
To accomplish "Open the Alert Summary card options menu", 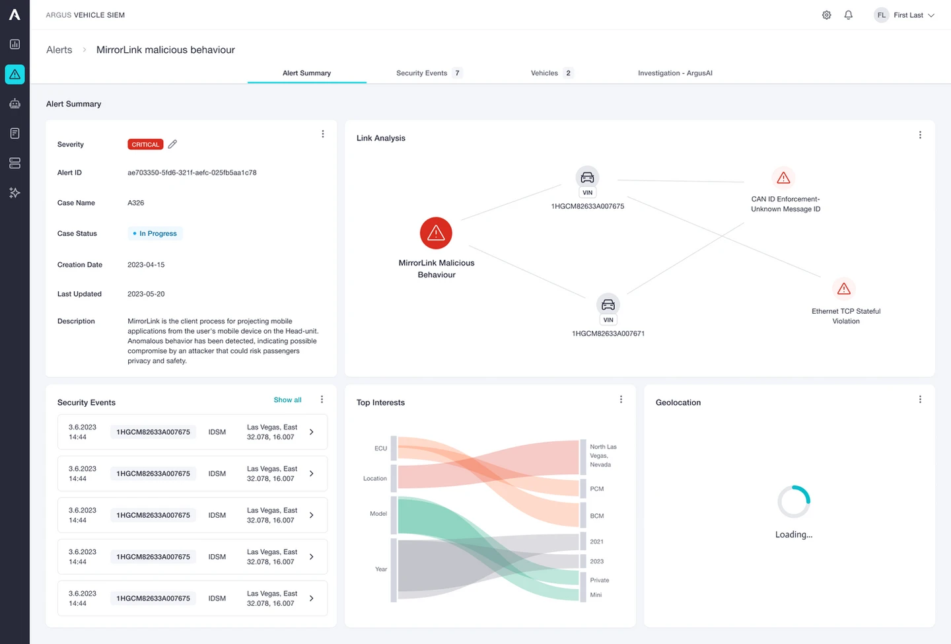I will [322, 134].
